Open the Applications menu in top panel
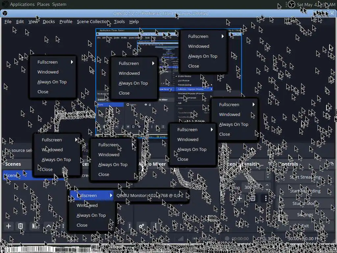This screenshot has width=337, height=253. 22,4
